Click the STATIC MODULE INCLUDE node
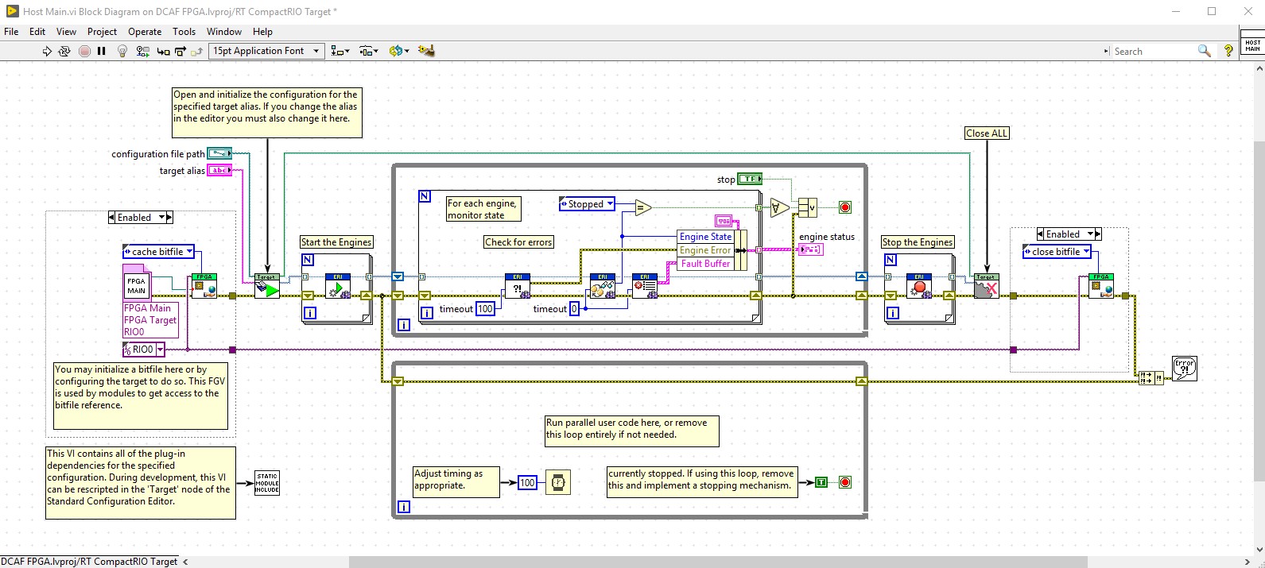 pos(267,483)
